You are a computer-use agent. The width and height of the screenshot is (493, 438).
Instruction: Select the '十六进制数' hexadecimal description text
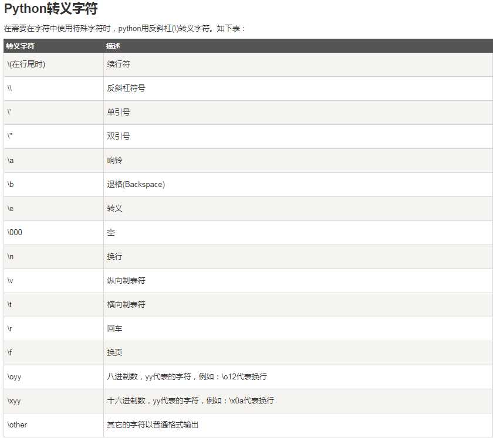[x=191, y=400]
